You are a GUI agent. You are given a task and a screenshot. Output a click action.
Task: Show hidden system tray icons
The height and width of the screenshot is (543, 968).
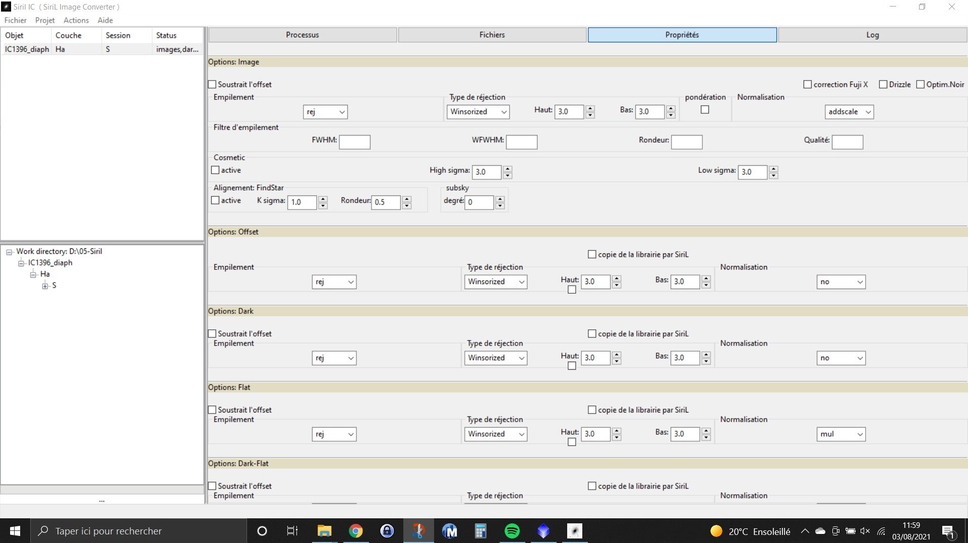805,531
